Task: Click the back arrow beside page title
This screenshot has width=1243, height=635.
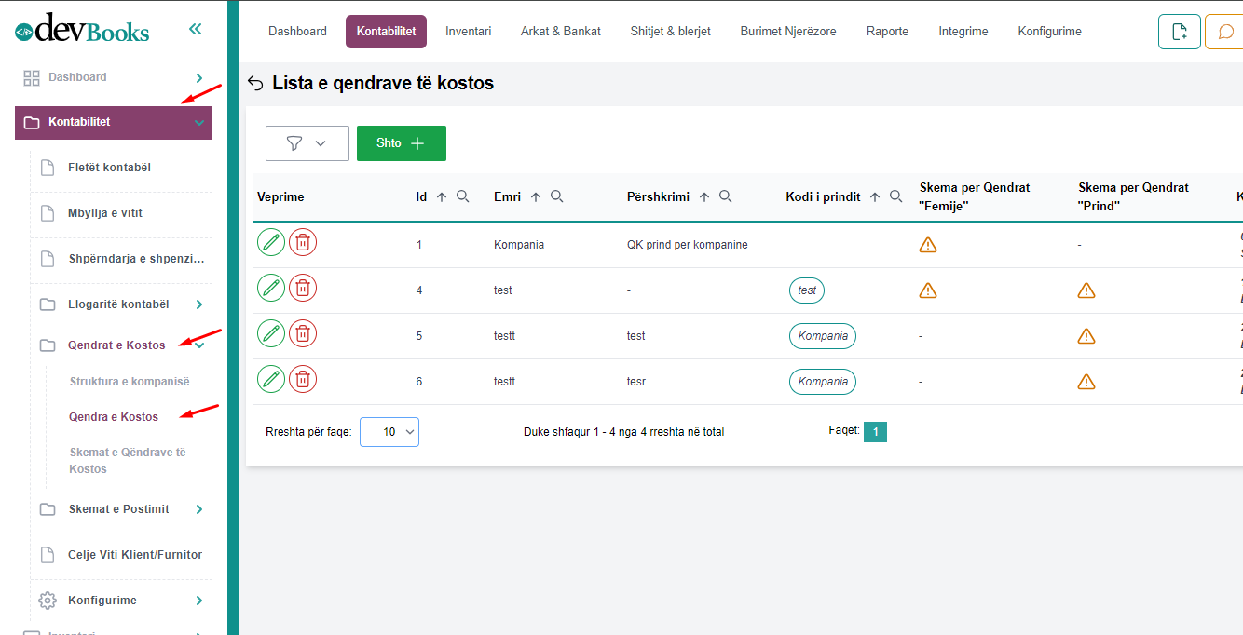Action: pyautogui.click(x=255, y=84)
